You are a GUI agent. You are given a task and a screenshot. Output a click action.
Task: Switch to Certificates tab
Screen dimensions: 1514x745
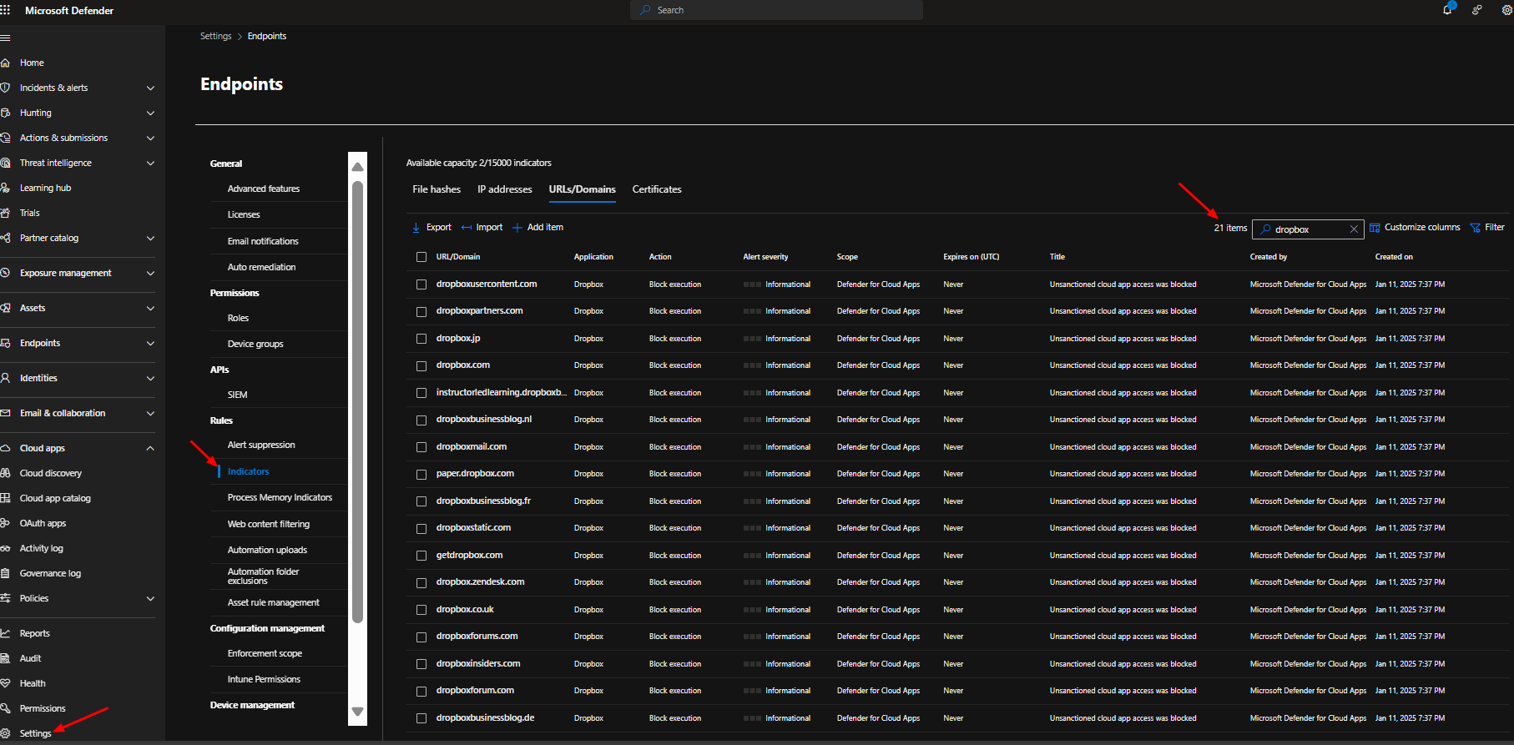tap(657, 189)
